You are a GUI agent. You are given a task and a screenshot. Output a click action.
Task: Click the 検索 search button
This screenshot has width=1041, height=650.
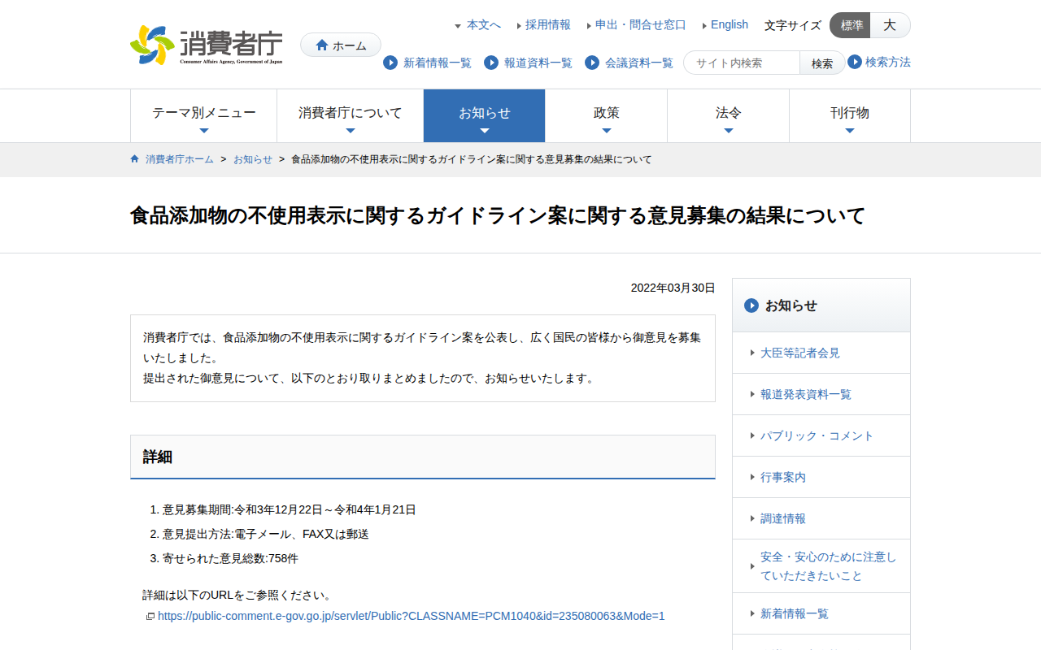821,62
